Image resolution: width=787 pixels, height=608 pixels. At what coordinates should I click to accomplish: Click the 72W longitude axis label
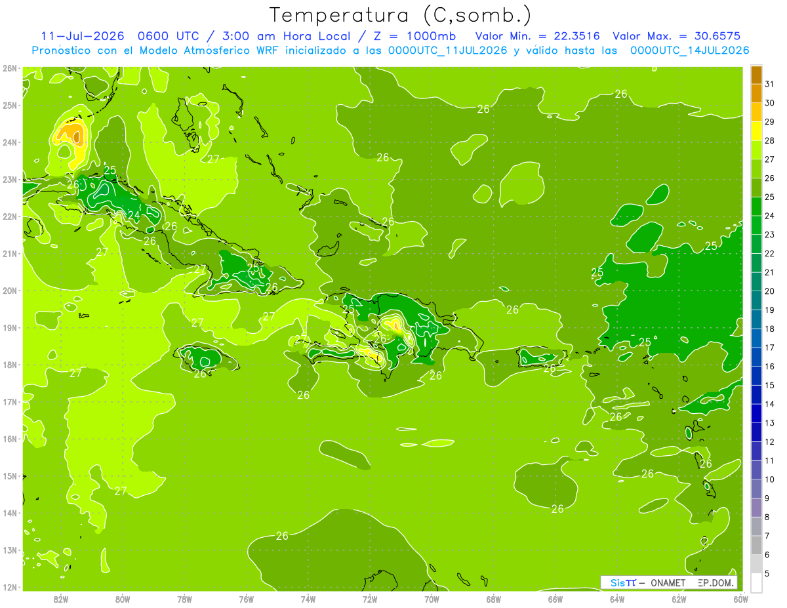tap(370, 599)
